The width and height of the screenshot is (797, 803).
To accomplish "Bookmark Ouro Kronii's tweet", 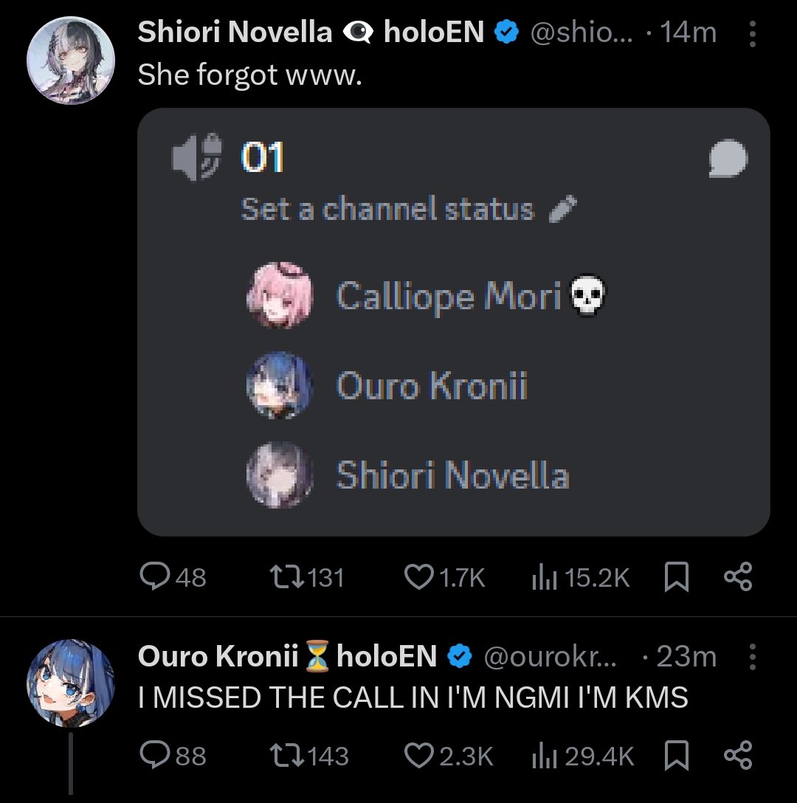I will click(677, 755).
